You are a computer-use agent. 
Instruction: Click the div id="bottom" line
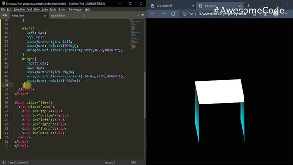coord(45,115)
